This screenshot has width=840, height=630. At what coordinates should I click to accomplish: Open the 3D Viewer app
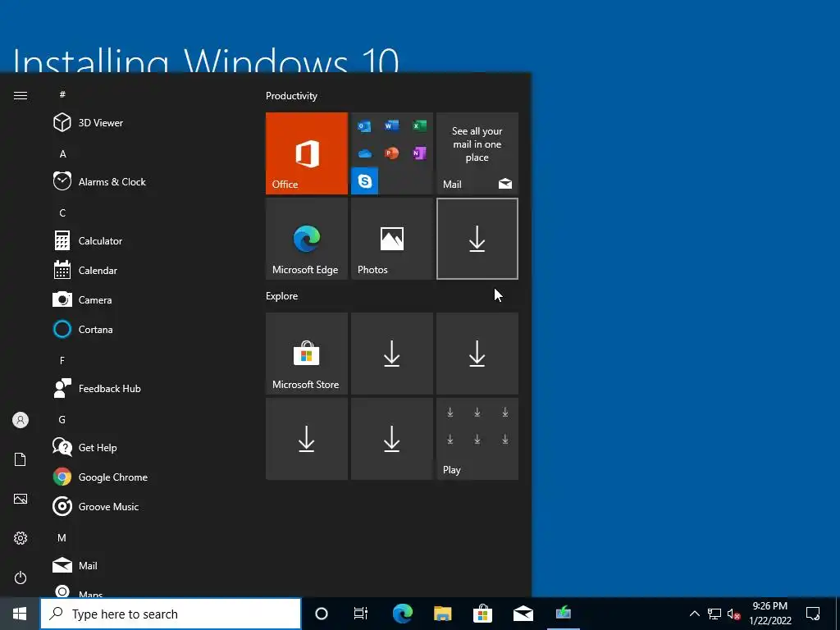(144, 123)
